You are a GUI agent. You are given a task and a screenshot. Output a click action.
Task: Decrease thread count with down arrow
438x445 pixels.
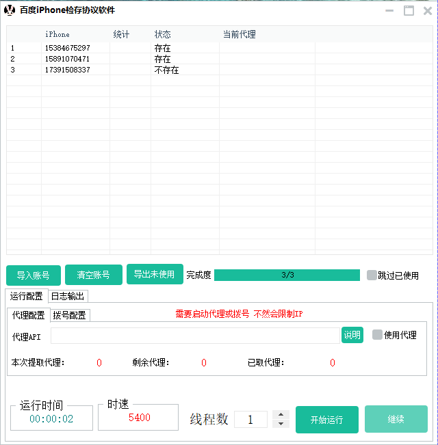tap(281, 424)
